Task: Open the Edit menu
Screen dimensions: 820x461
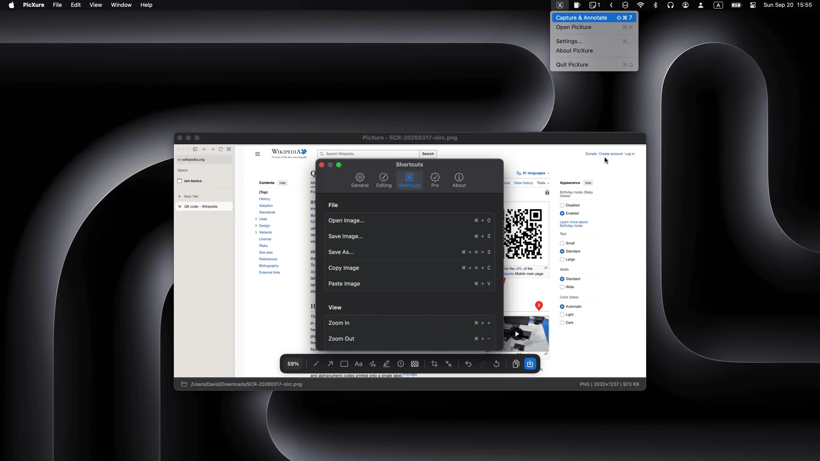Action: (76, 5)
